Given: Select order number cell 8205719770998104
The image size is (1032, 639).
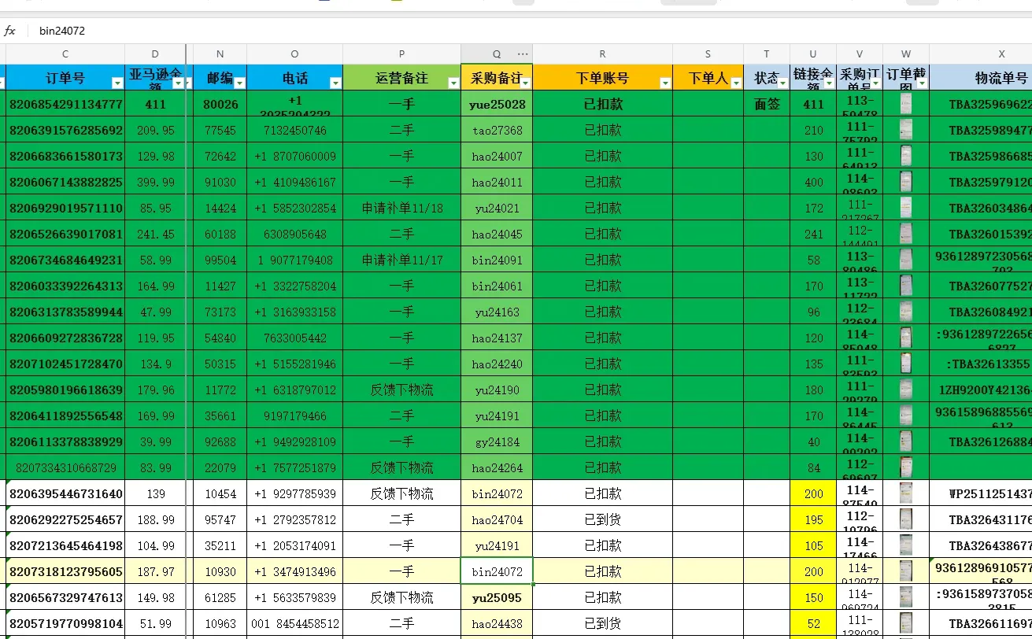Looking at the screenshot, I should point(65,623).
